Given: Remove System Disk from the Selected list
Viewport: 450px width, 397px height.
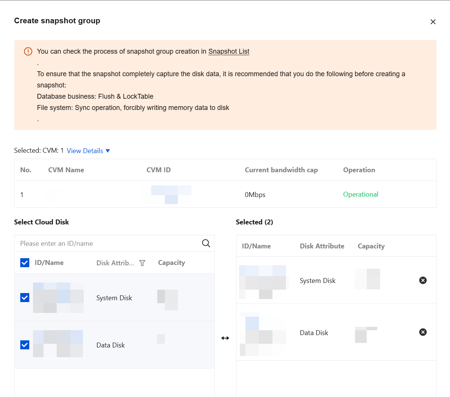Looking at the screenshot, I should (423, 280).
